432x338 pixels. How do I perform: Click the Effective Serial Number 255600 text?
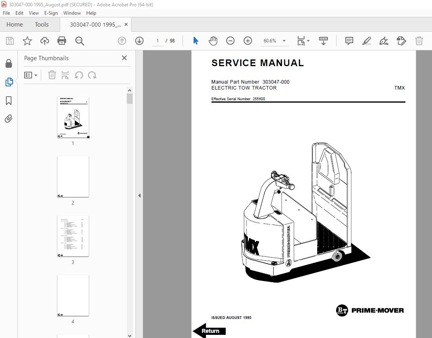[238, 99]
